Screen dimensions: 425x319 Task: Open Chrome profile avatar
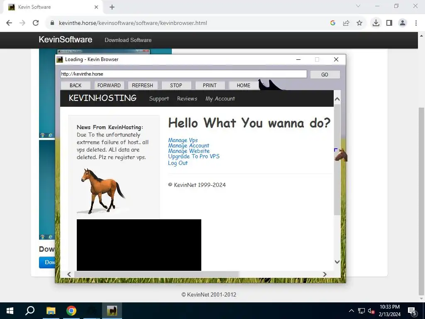click(x=403, y=23)
